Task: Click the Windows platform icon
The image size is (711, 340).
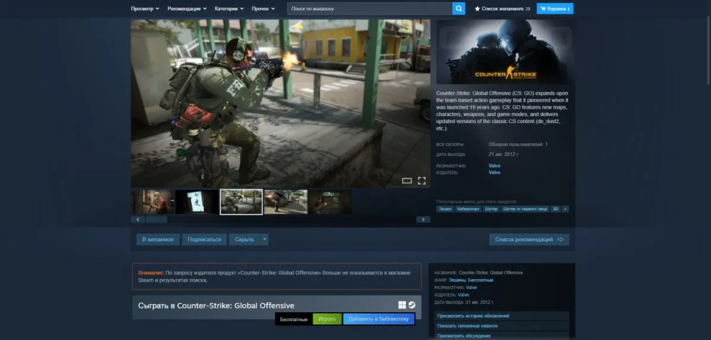Action: click(402, 305)
